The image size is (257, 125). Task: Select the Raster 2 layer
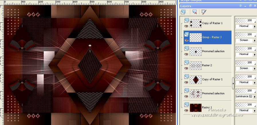pyautogui.click(x=207, y=65)
